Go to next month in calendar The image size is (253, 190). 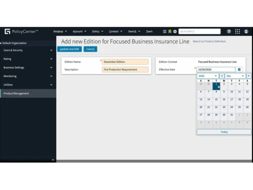pos(248,76)
